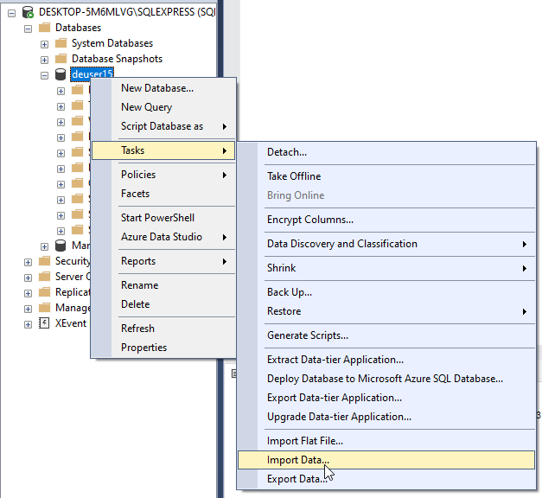Collapse the deuser15 database node
Viewport: 542px width, 498px height.
45,75
